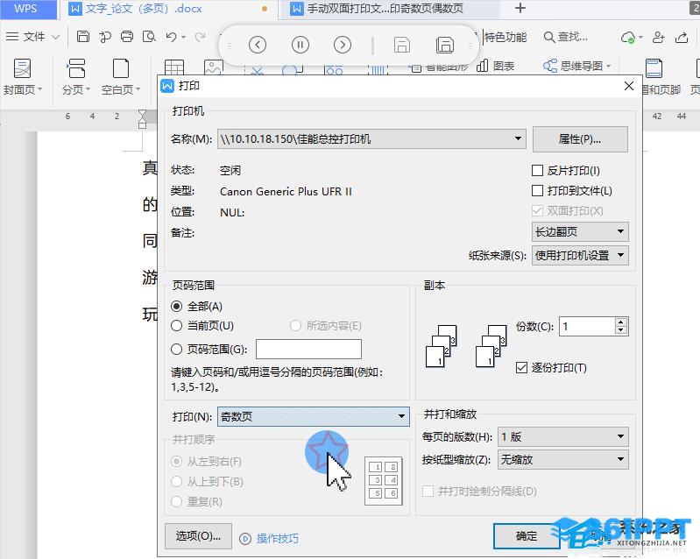Enable the mirror print checkbox
700x559 pixels.
coord(538,170)
